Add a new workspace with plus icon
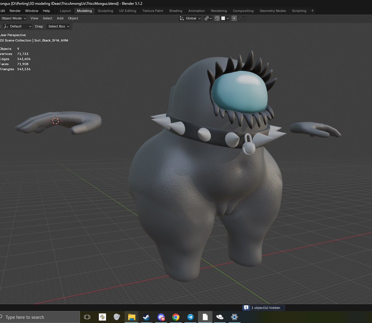 (x=312, y=11)
